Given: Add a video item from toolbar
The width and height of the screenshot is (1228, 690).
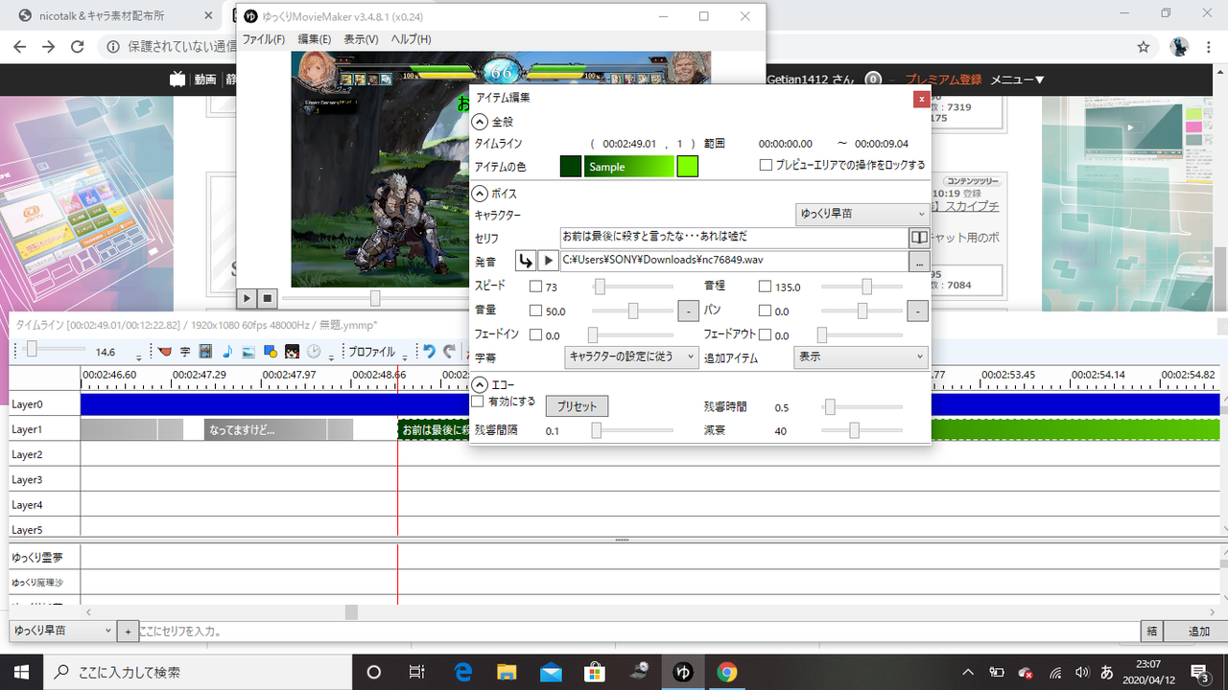Looking at the screenshot, I should click(205, 352).
